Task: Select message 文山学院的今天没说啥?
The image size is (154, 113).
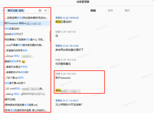Action: [x=69, y=105]
